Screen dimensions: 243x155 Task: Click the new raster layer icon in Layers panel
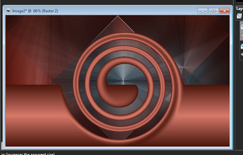pos(239,16)
